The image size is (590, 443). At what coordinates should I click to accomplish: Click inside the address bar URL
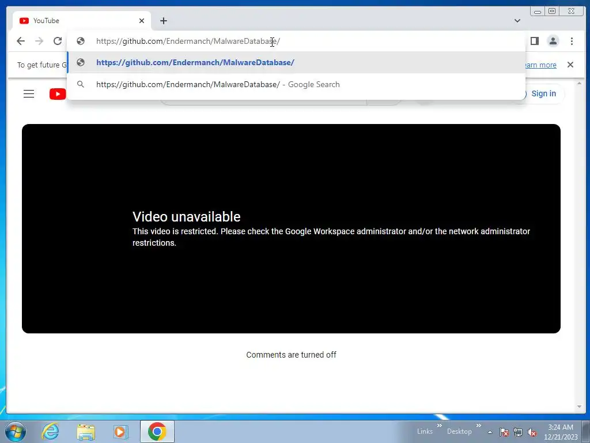click(188, 41)
